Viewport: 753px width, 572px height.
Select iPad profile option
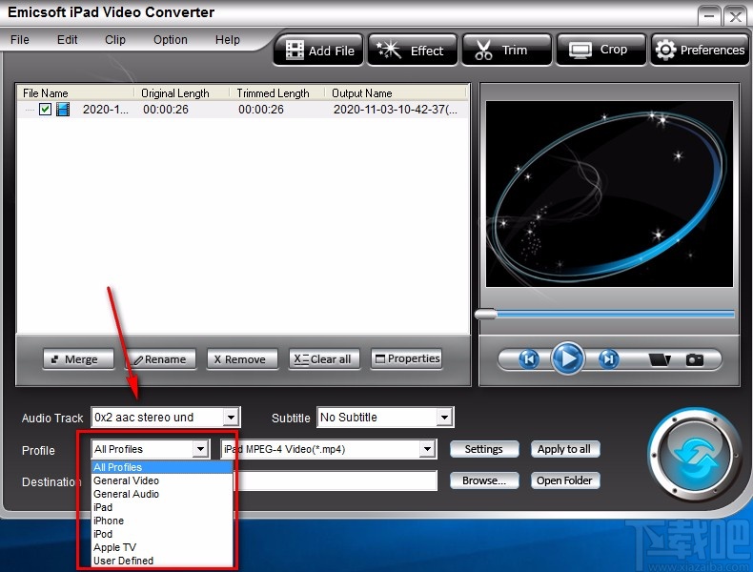point(162,507)
